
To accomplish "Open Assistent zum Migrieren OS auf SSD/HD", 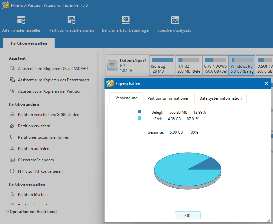I will coord(53,69).
